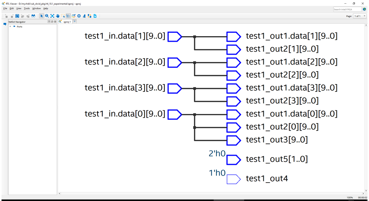The width and height of the screenshot is (369, 201).
Task: Switch to the qproj:1 tab
Action: click(66, 22)
